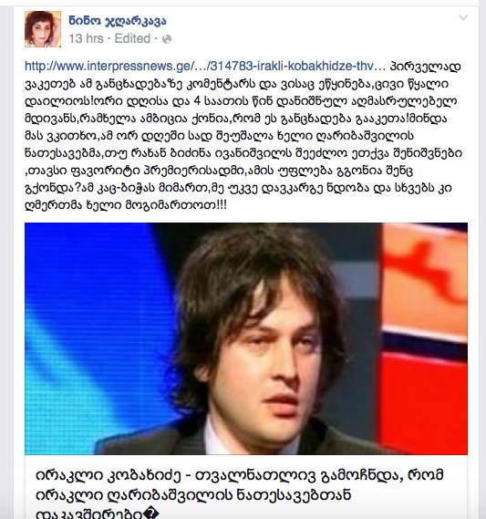Click the headline line about ღარიბაშვილის ნათესავებთან
Viewport: 486px width, 519px height.
193,495
